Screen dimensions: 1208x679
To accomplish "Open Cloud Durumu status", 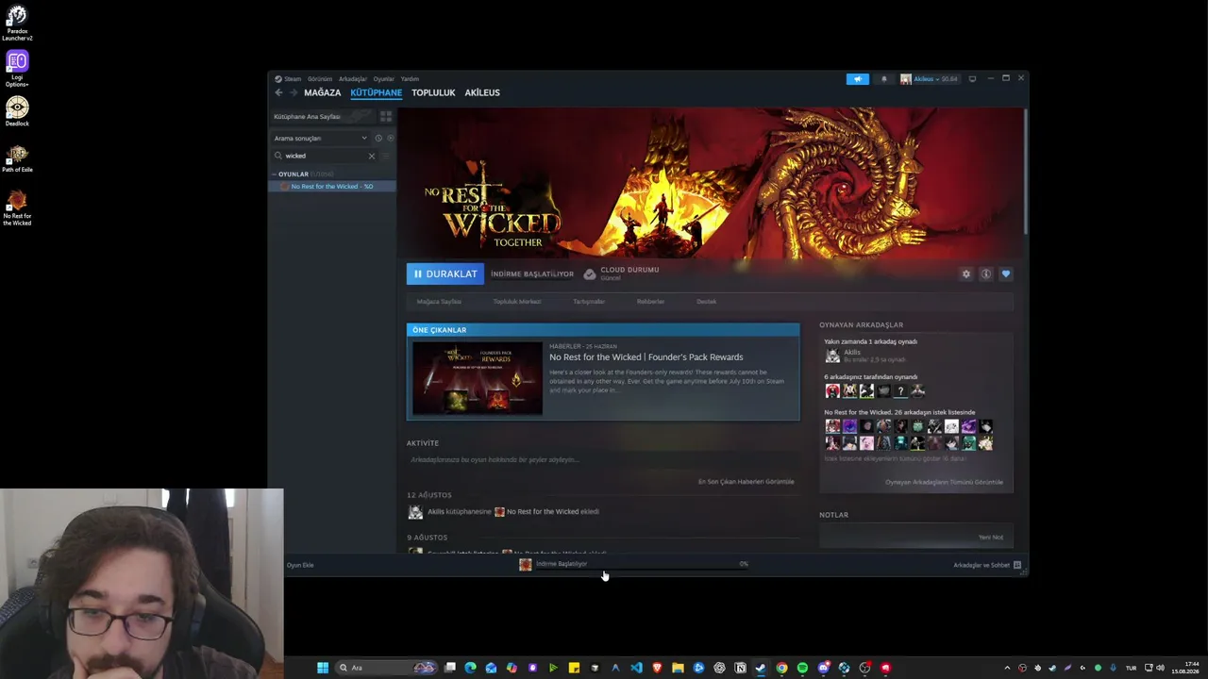I will (x=621, y=273).
